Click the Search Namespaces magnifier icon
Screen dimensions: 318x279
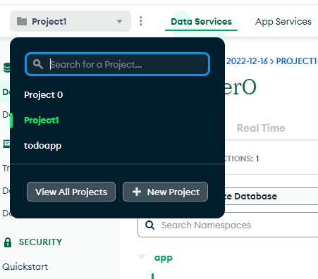pos(149,225)
